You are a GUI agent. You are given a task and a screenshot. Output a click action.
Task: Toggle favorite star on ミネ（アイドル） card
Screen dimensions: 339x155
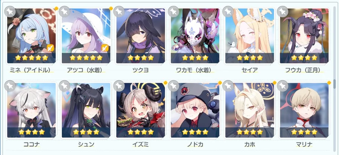pos(10,12)
